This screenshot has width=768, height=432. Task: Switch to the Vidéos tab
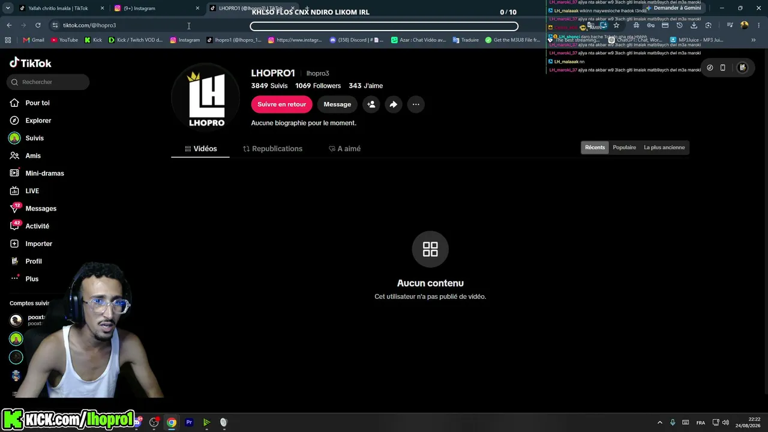[x=200, y=149]
